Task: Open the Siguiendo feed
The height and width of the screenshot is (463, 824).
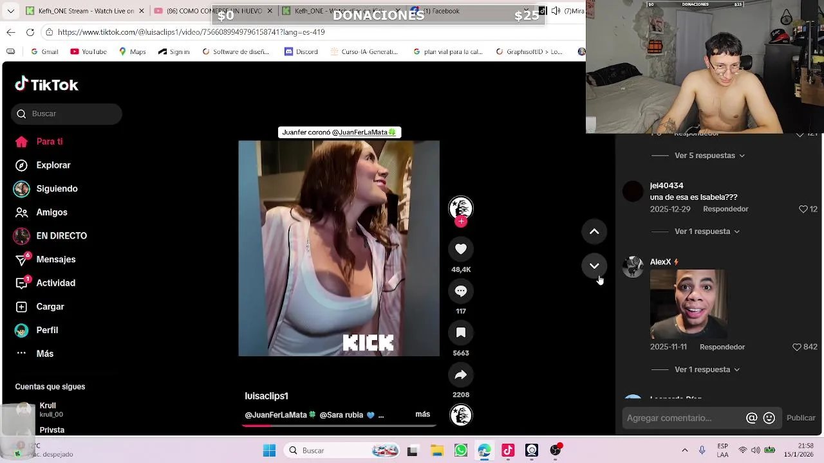Action: click(x=46, y=188)
